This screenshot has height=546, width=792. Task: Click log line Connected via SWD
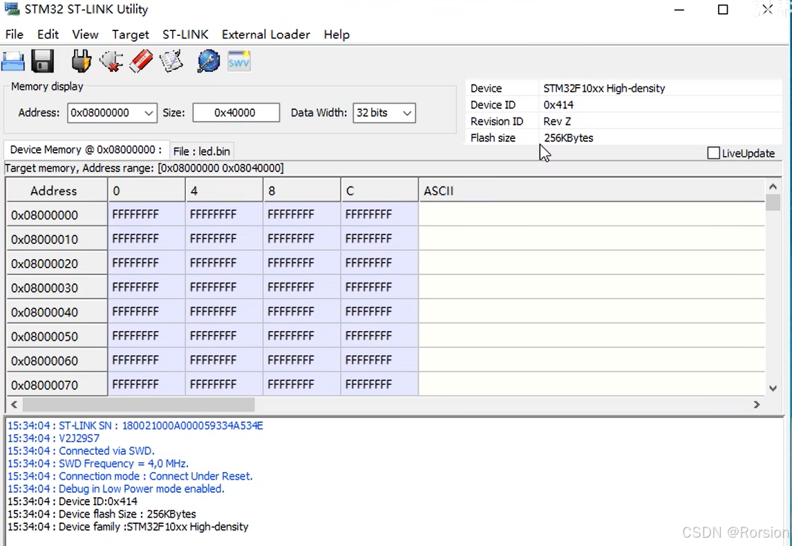point(82,451)
